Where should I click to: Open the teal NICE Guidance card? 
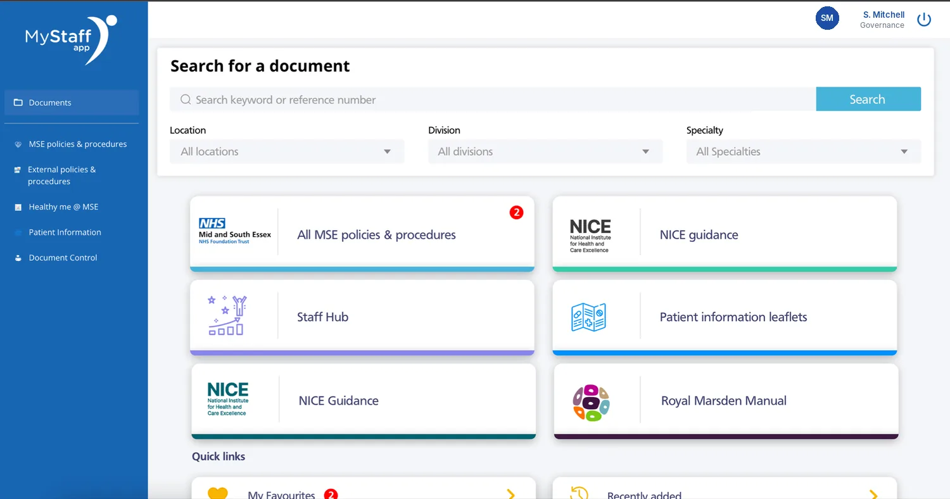[x=364, y=401]
